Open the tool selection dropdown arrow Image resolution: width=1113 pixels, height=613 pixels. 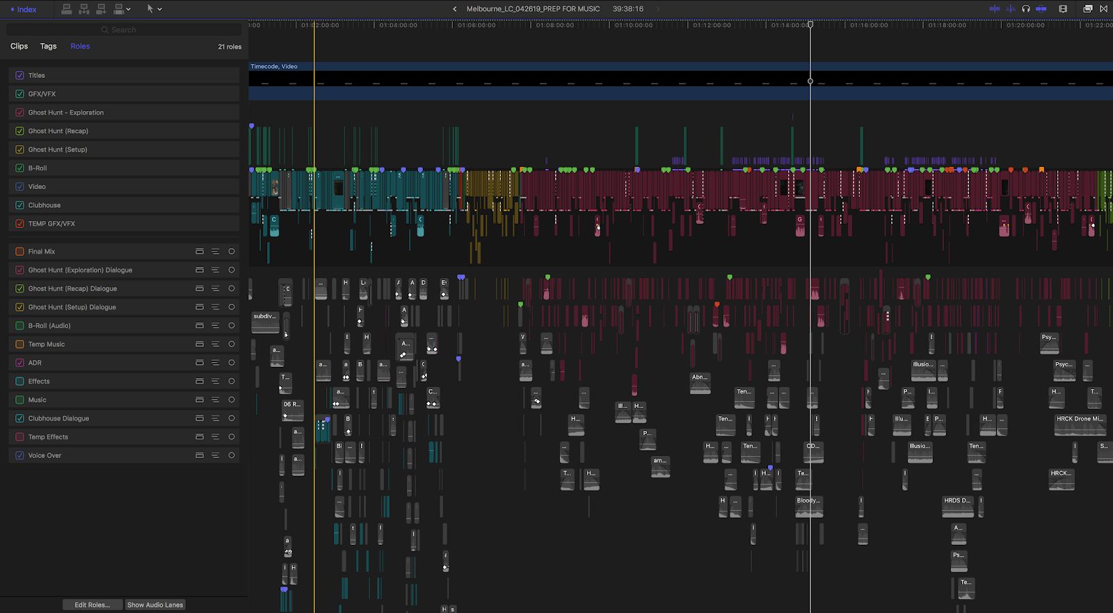[x=160, y=10]
